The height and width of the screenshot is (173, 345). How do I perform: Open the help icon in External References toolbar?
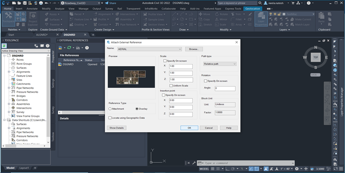(x=87, y=48)
